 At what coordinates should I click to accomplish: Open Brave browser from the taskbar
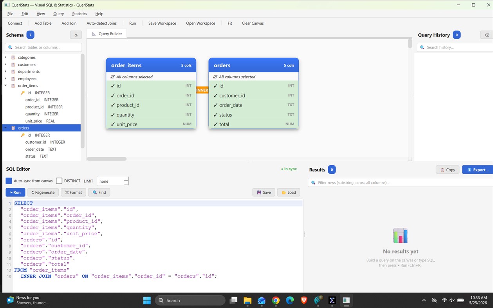[304, 300]
